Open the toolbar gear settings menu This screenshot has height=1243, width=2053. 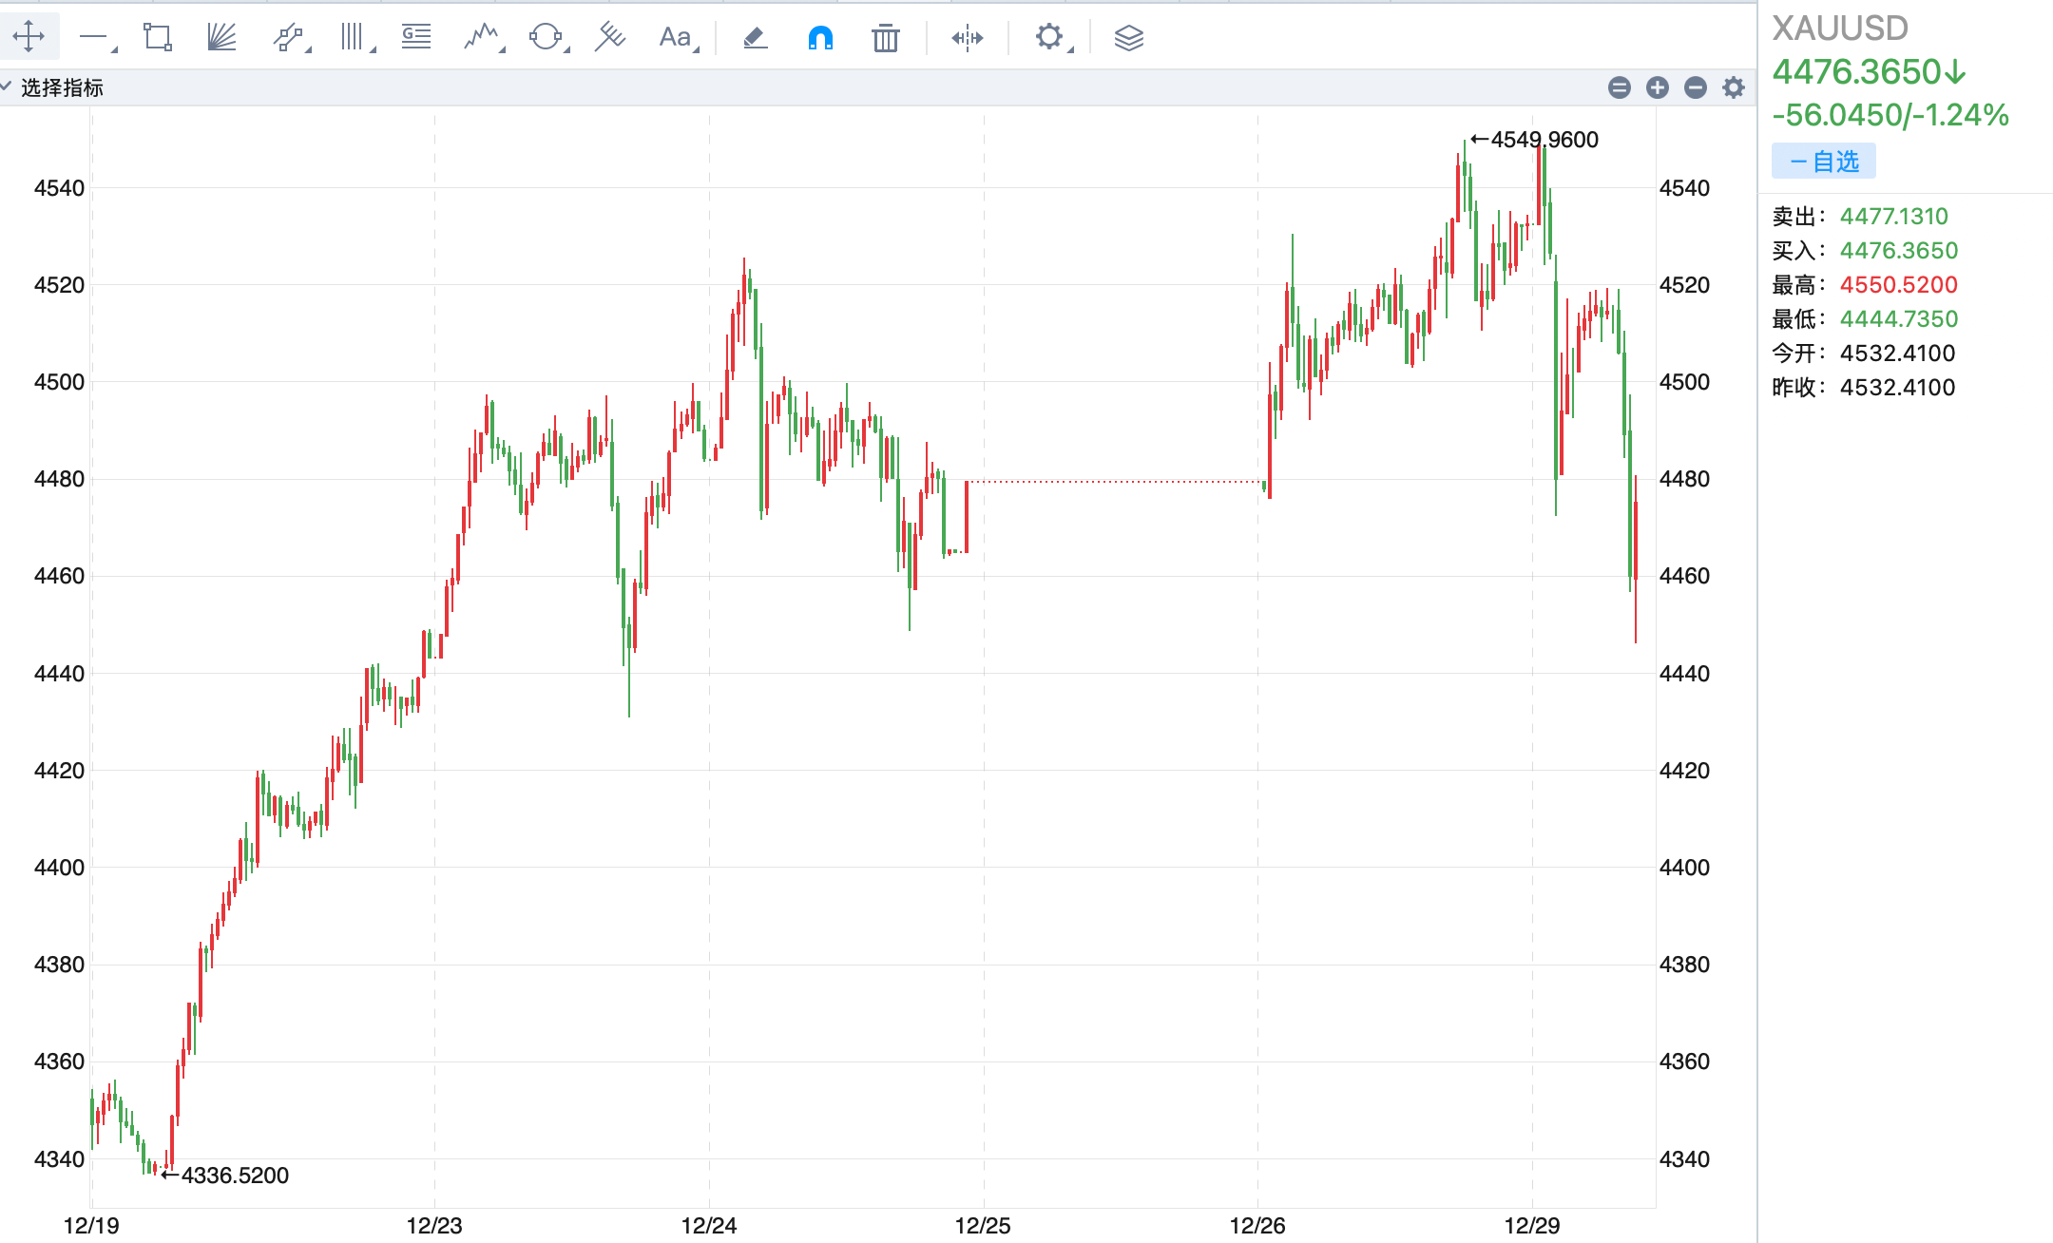[1049, 37]
